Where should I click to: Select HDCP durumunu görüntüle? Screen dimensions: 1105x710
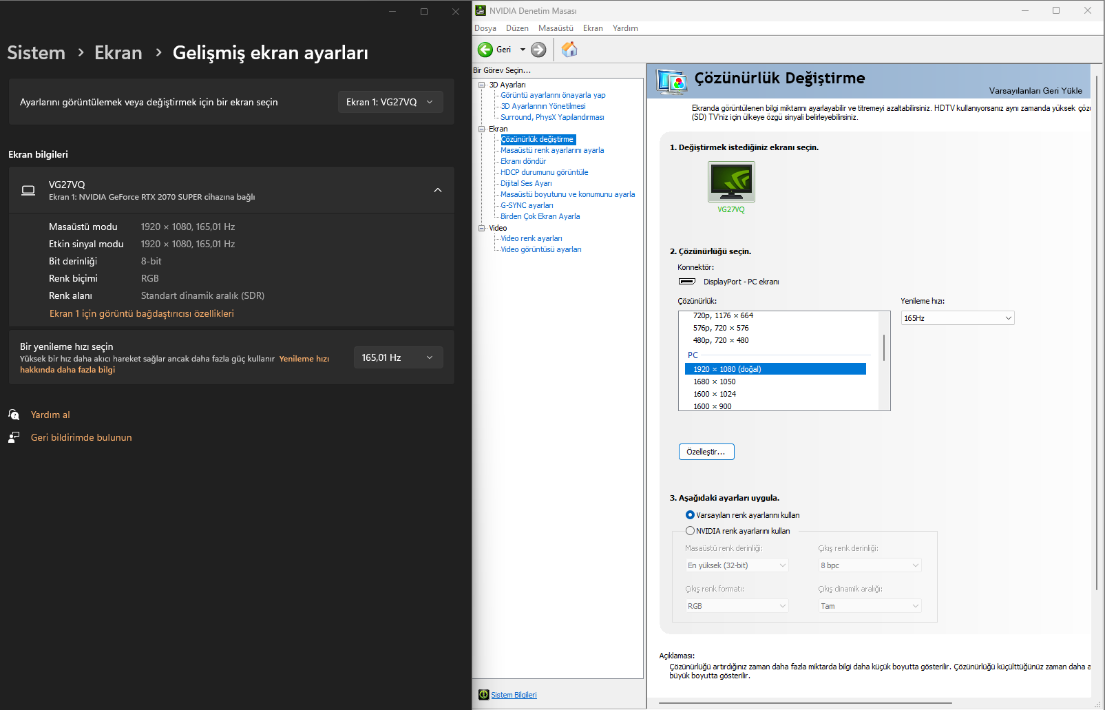coord(545,172)
